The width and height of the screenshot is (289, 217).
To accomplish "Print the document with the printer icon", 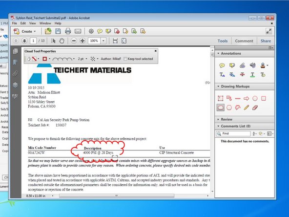I will (x=68, y=31).
